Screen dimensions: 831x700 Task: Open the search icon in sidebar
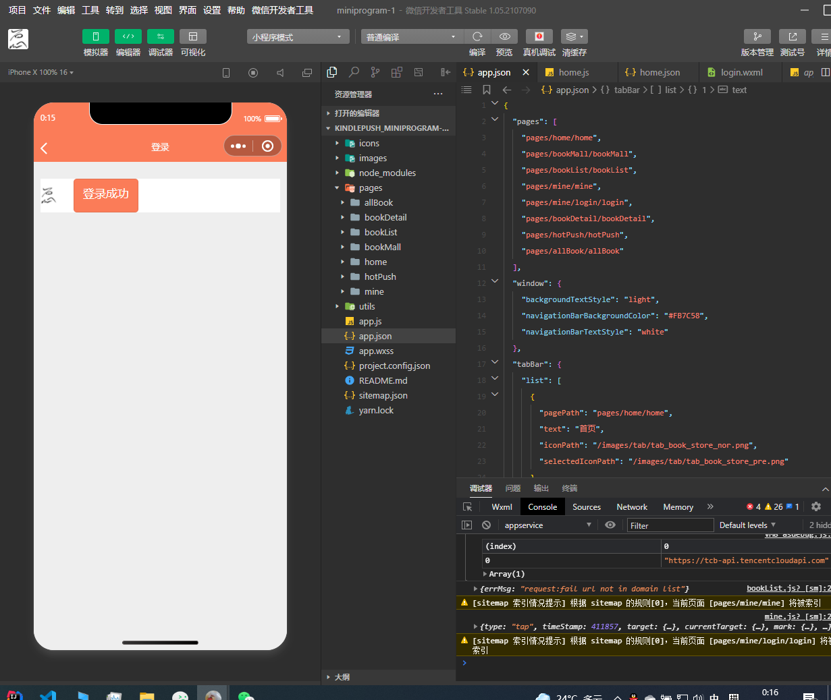[354, 72]
